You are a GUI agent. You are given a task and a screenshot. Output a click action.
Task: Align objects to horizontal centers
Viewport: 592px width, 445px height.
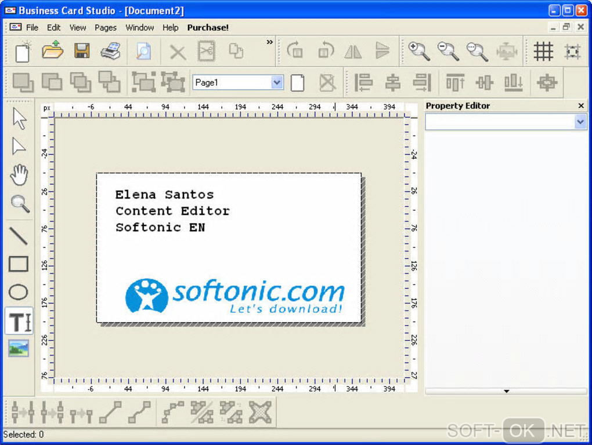coord(393,82)
